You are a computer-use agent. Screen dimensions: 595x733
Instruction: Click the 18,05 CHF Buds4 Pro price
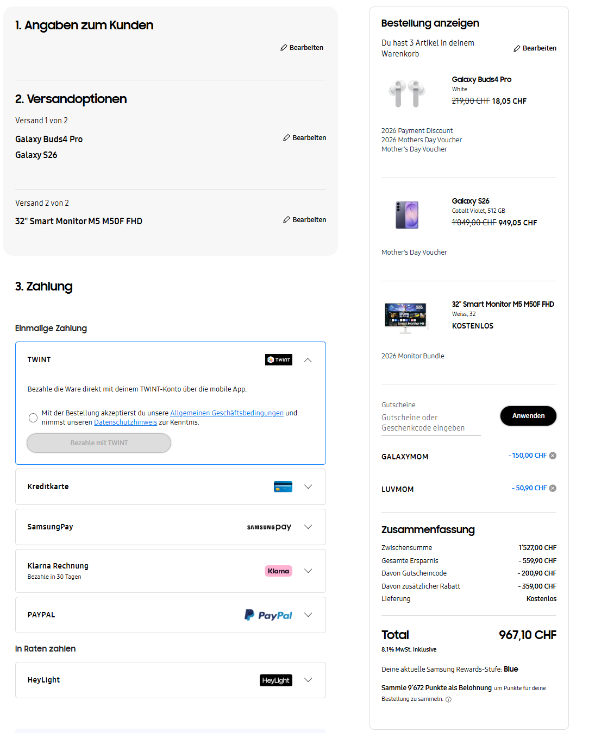point(509,101)
